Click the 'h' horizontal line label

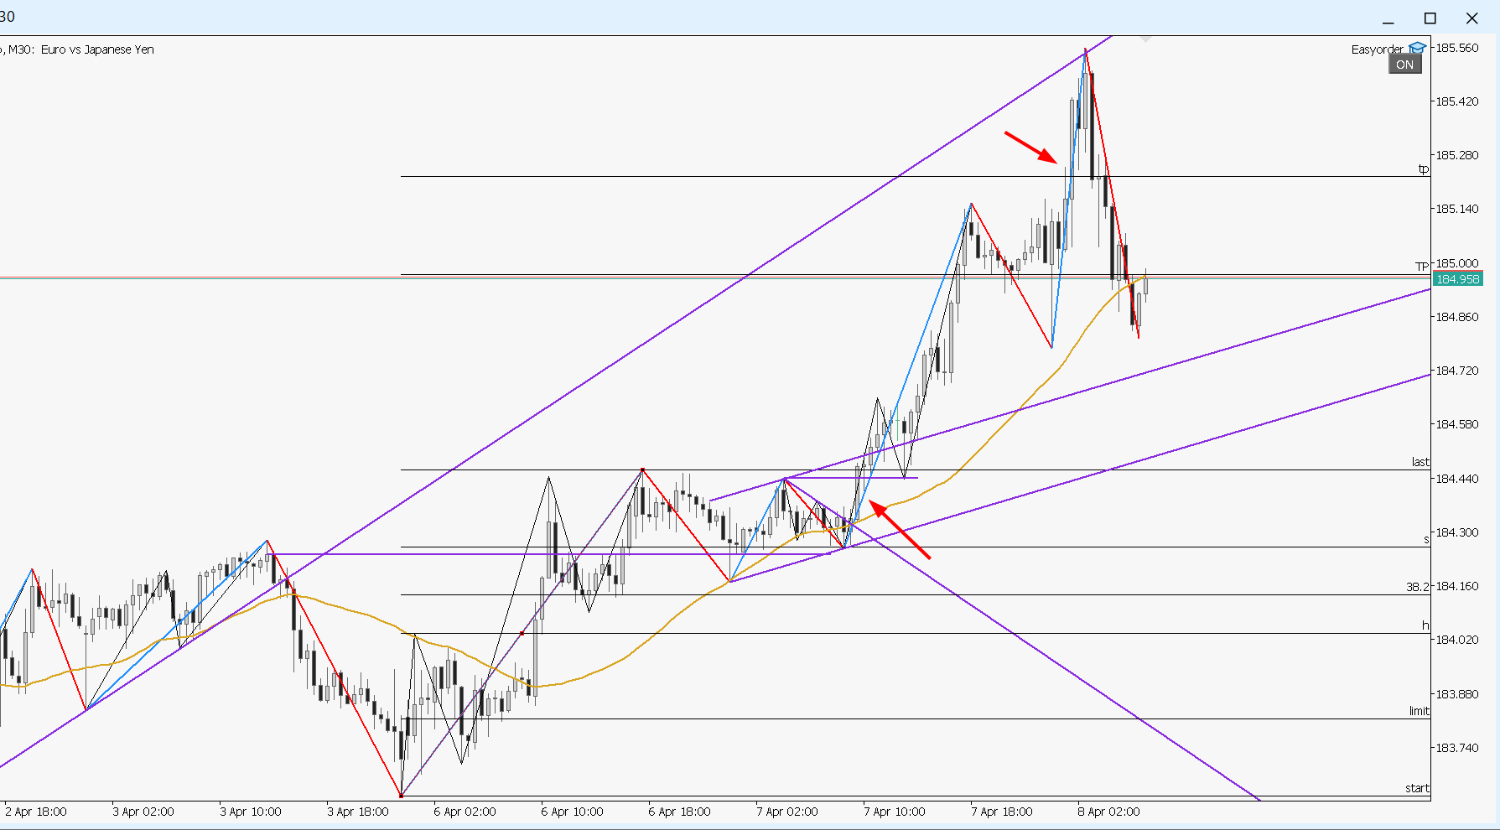(1425, 625)
